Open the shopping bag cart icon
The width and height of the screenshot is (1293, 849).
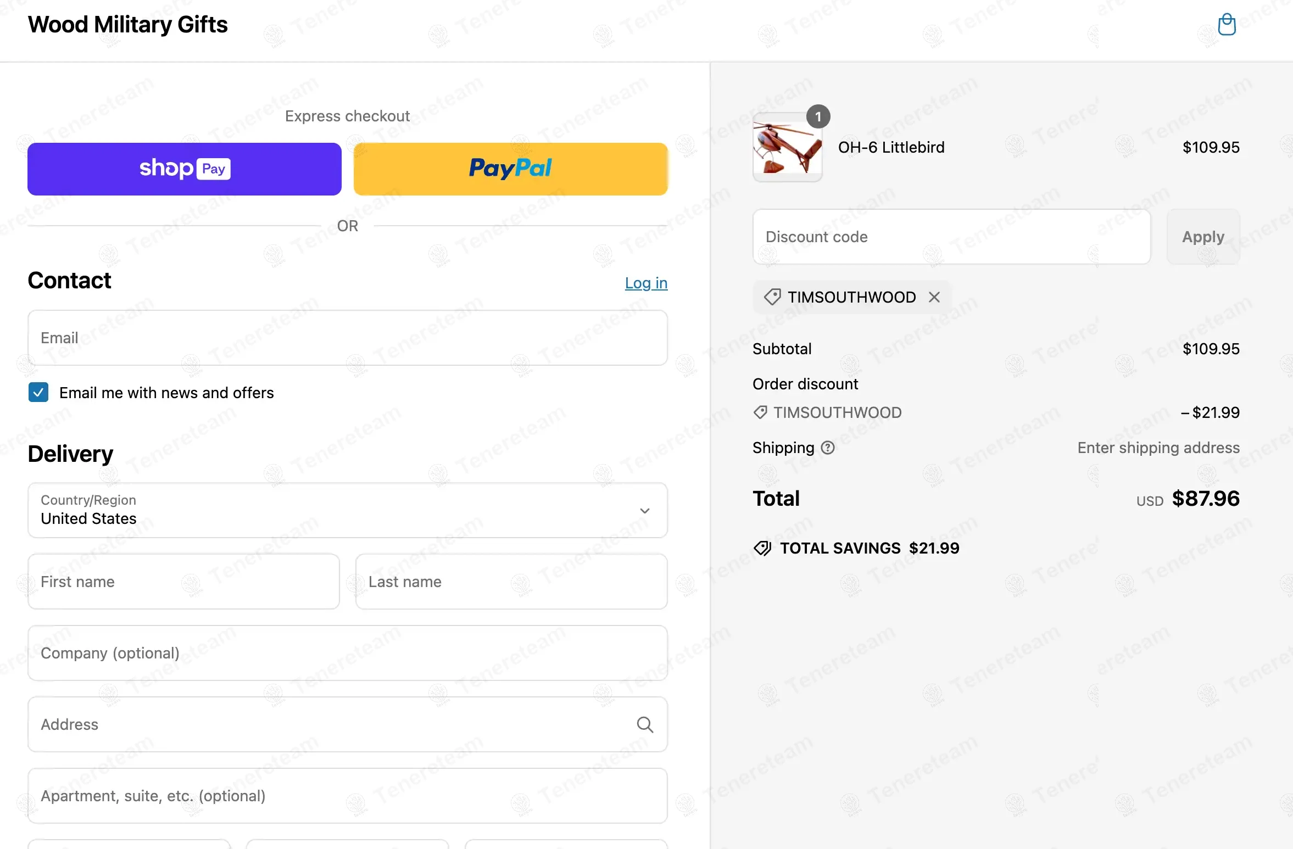1227,25
